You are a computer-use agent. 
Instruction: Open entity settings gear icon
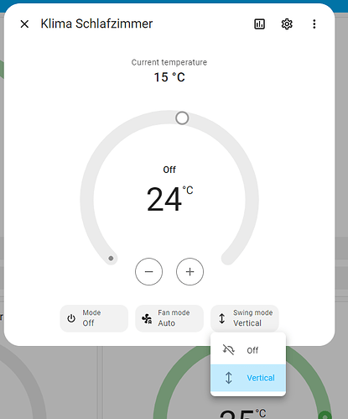point(287,24)
